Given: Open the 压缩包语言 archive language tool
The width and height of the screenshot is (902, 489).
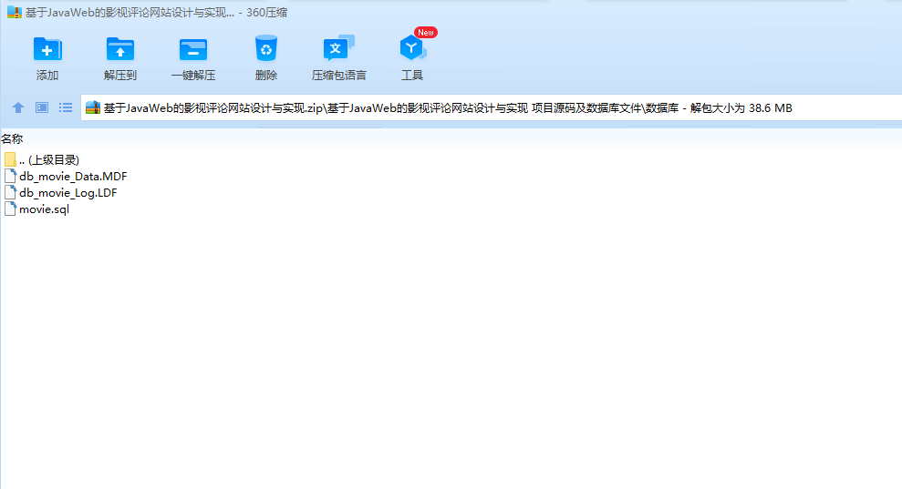Looking at the screenshot, I should (339, 49).
